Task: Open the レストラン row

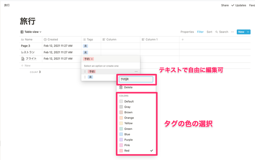Action: [x=28, y=52]
